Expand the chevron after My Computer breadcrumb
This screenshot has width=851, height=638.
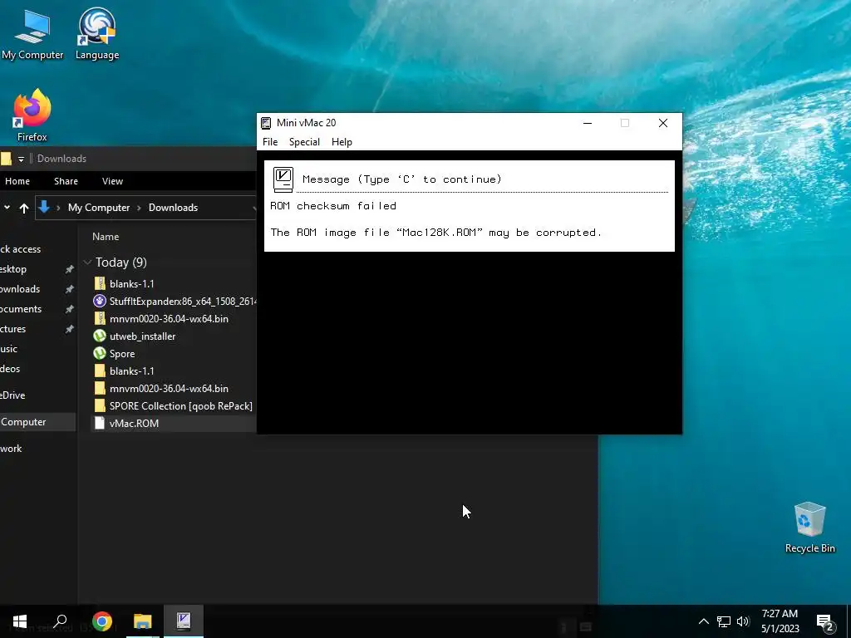[x=139, y=208]
